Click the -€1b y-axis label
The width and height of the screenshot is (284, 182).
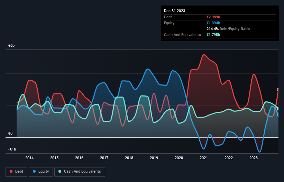point(12,149)
